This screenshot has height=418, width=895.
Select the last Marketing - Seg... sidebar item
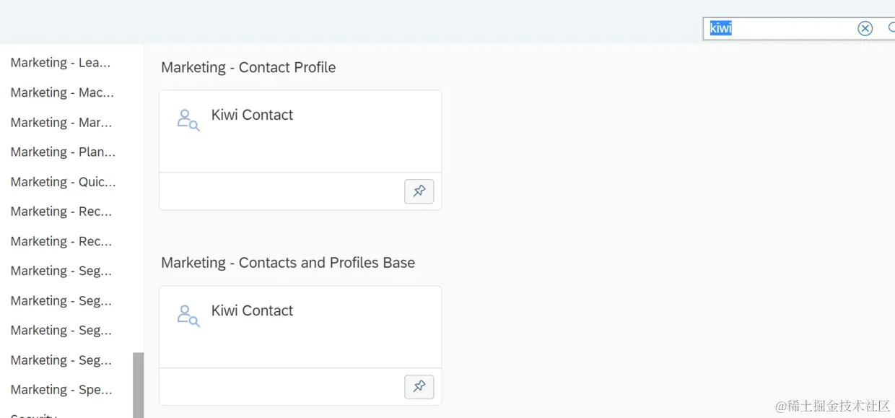click(61, 360)
